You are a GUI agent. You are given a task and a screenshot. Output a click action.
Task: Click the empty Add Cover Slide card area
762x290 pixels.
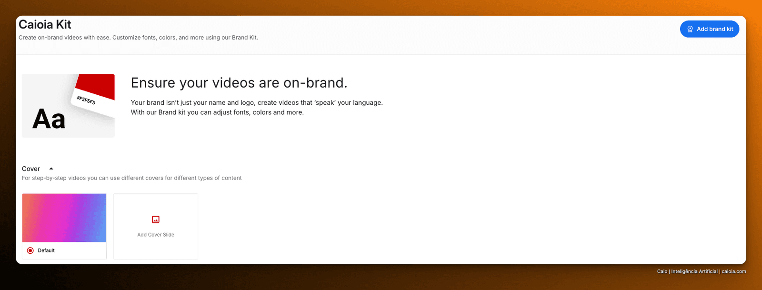(156, 227)
